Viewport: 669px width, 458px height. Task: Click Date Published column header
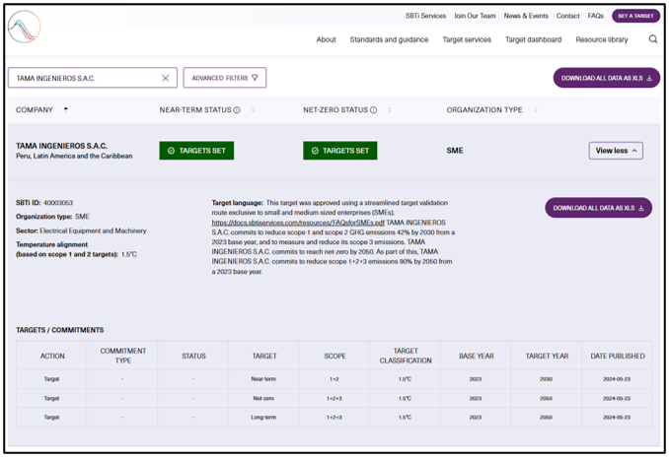tap(618, 356)
